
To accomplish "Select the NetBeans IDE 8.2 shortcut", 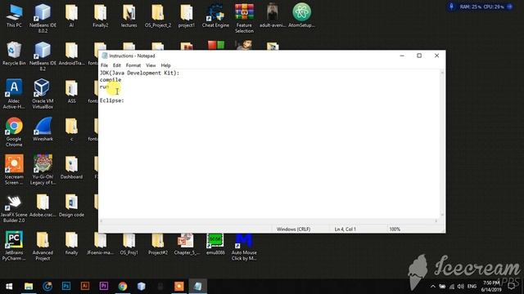I will 43,56.
